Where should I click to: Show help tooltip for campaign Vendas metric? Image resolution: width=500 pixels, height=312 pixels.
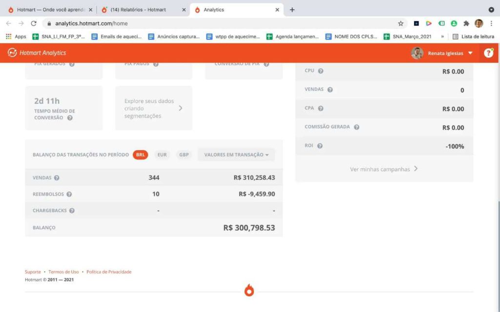(330, 90)
